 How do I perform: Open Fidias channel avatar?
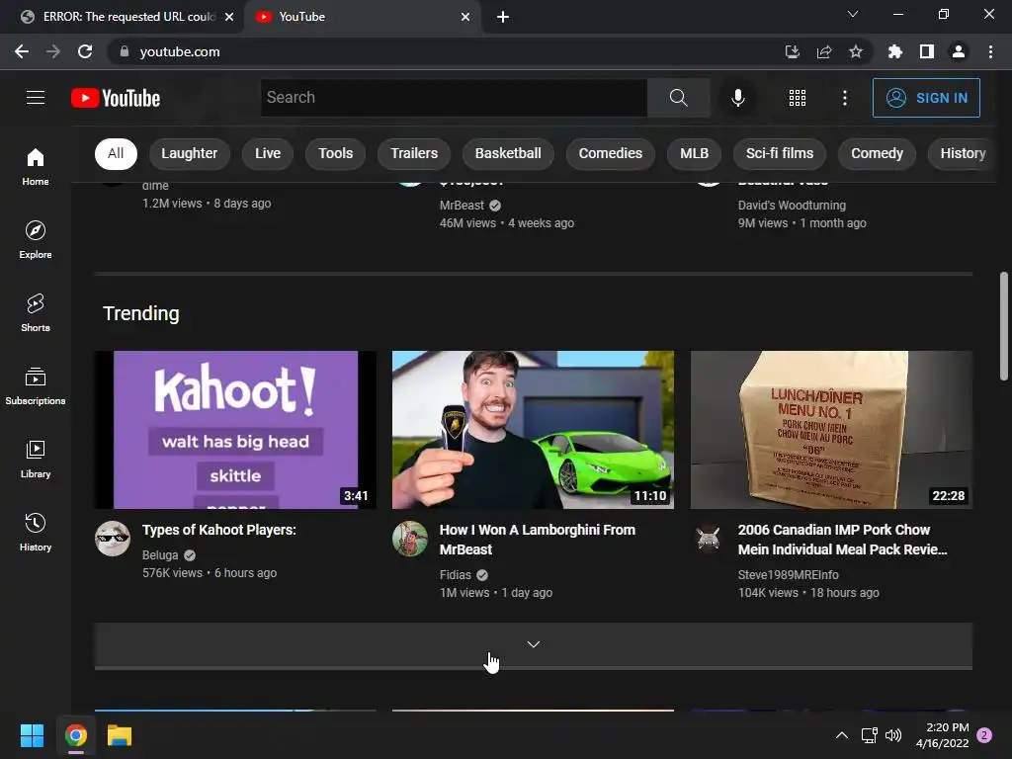click(410, 539)
